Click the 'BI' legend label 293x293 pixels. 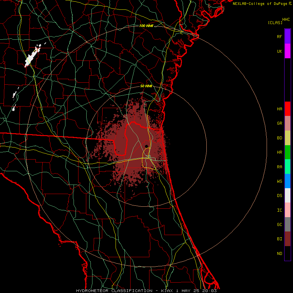[x=279, y=239]
